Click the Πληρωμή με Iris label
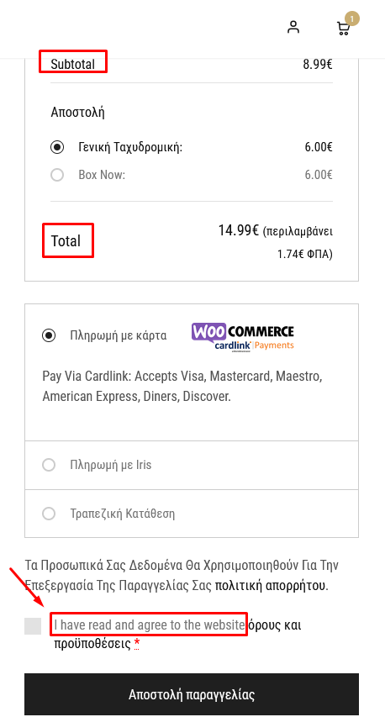The image size is (385, 717). click(x=111, y=465)
